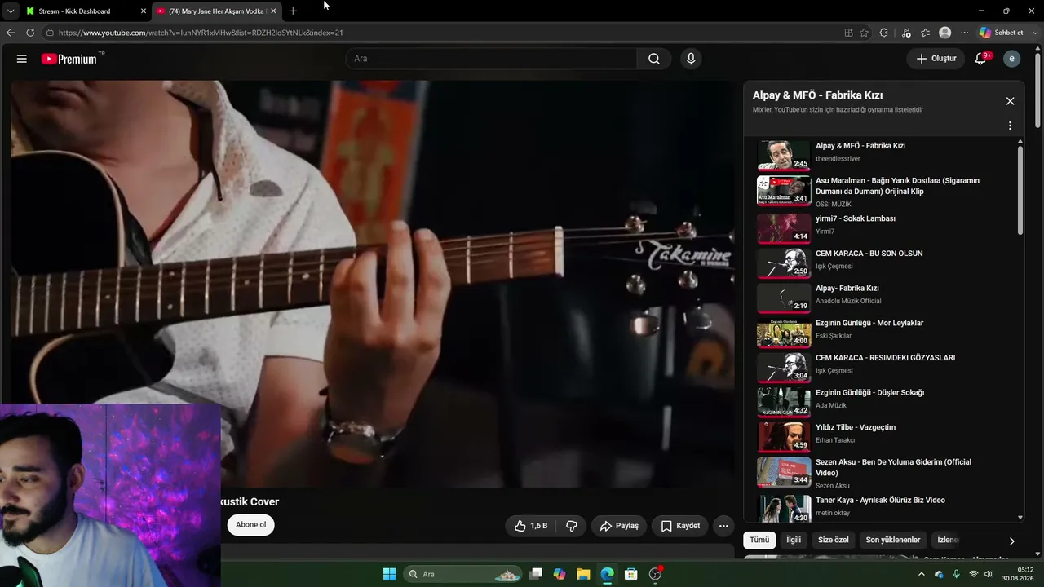1044x587 pixels.
Task: Close the Mary Jane YouTube tab
Action: coord(273,11)
